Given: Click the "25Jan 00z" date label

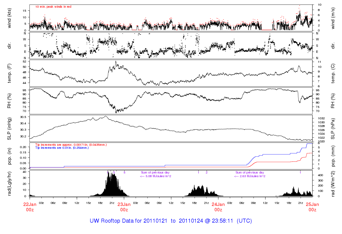Looking at the screenshot, I should pos(312,207).
